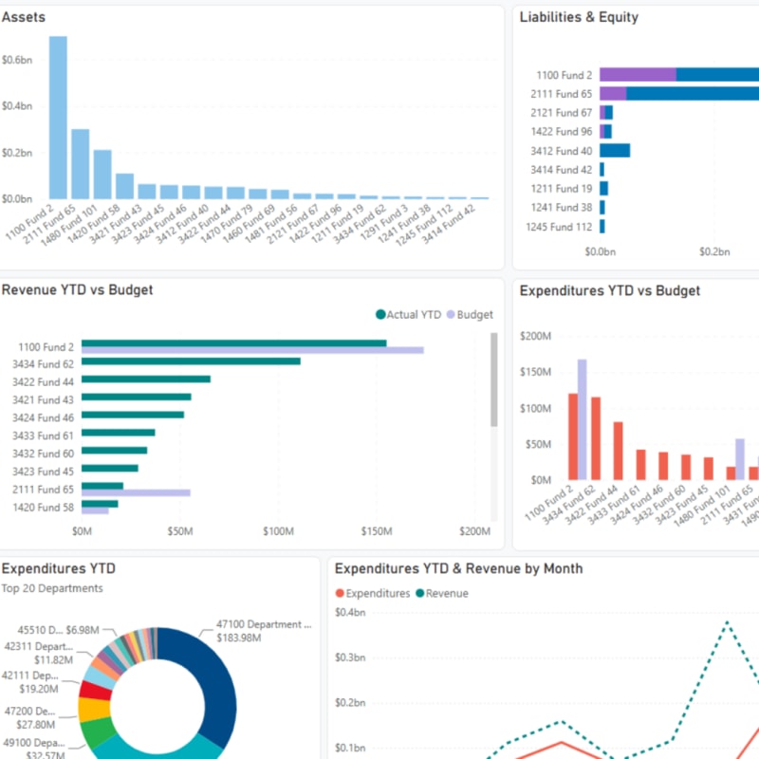Click purple segment of 2111 Fund 65 liabilities bar
This screenshot has height=759, width=759.
[x=613, y=93]
